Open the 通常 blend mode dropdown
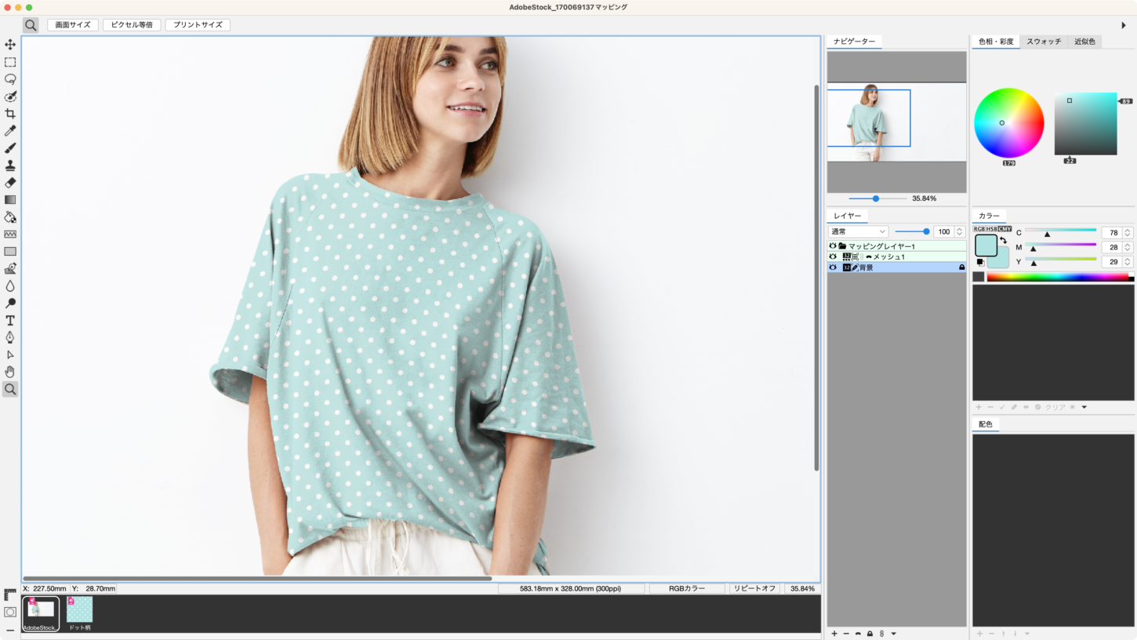This screenshot has height=640, width=1137. coord(858,231)
